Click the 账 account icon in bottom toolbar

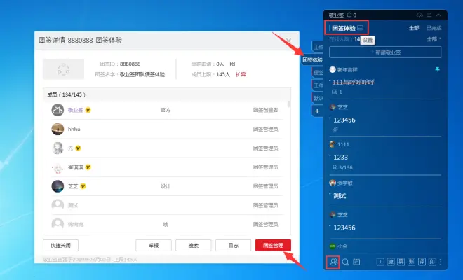coord(411,262)
